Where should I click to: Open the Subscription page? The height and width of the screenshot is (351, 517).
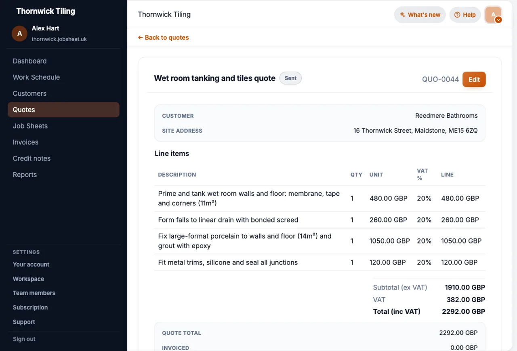(x=30, y=308)
